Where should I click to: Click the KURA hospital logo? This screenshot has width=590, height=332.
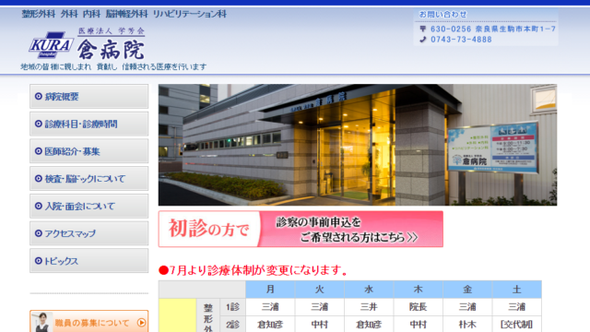click(x=52, y=45)
